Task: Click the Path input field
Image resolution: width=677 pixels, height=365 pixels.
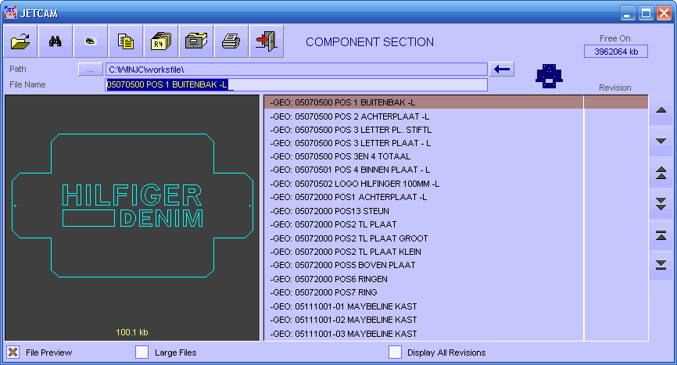Action: [296, 70]
